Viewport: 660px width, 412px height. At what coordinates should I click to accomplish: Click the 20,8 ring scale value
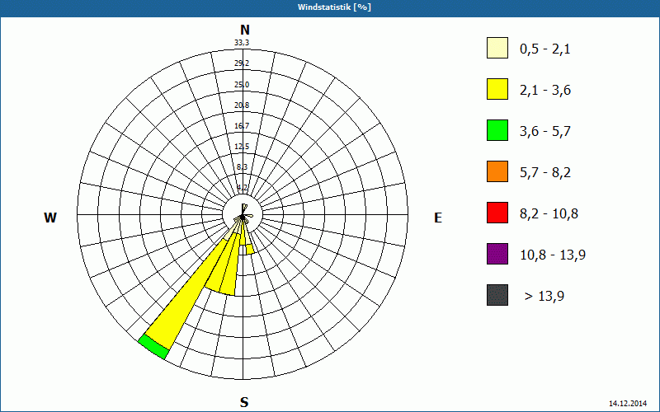point(242,105)
